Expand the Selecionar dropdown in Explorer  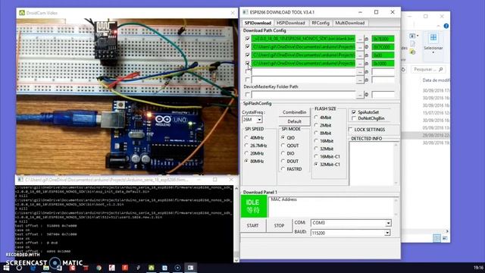tap(433, 52)
